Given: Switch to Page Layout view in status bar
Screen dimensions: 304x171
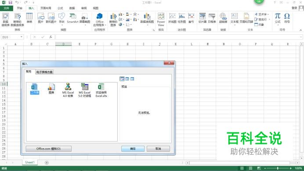Looking at the screenshot, I should tap(250, 168).
